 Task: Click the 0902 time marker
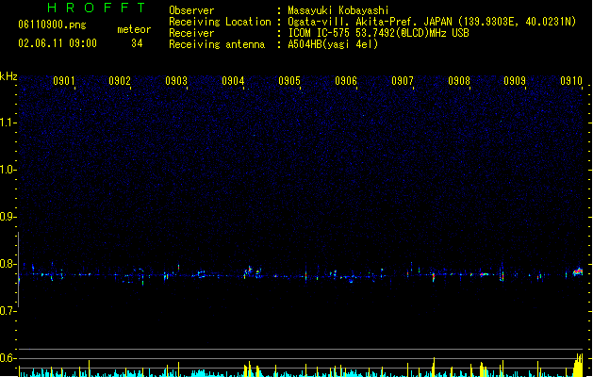(120, 81)
